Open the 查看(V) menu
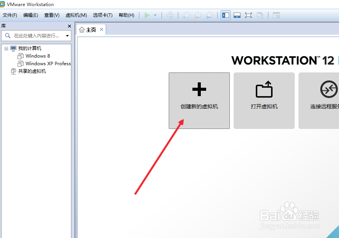 tap(52, 15)
